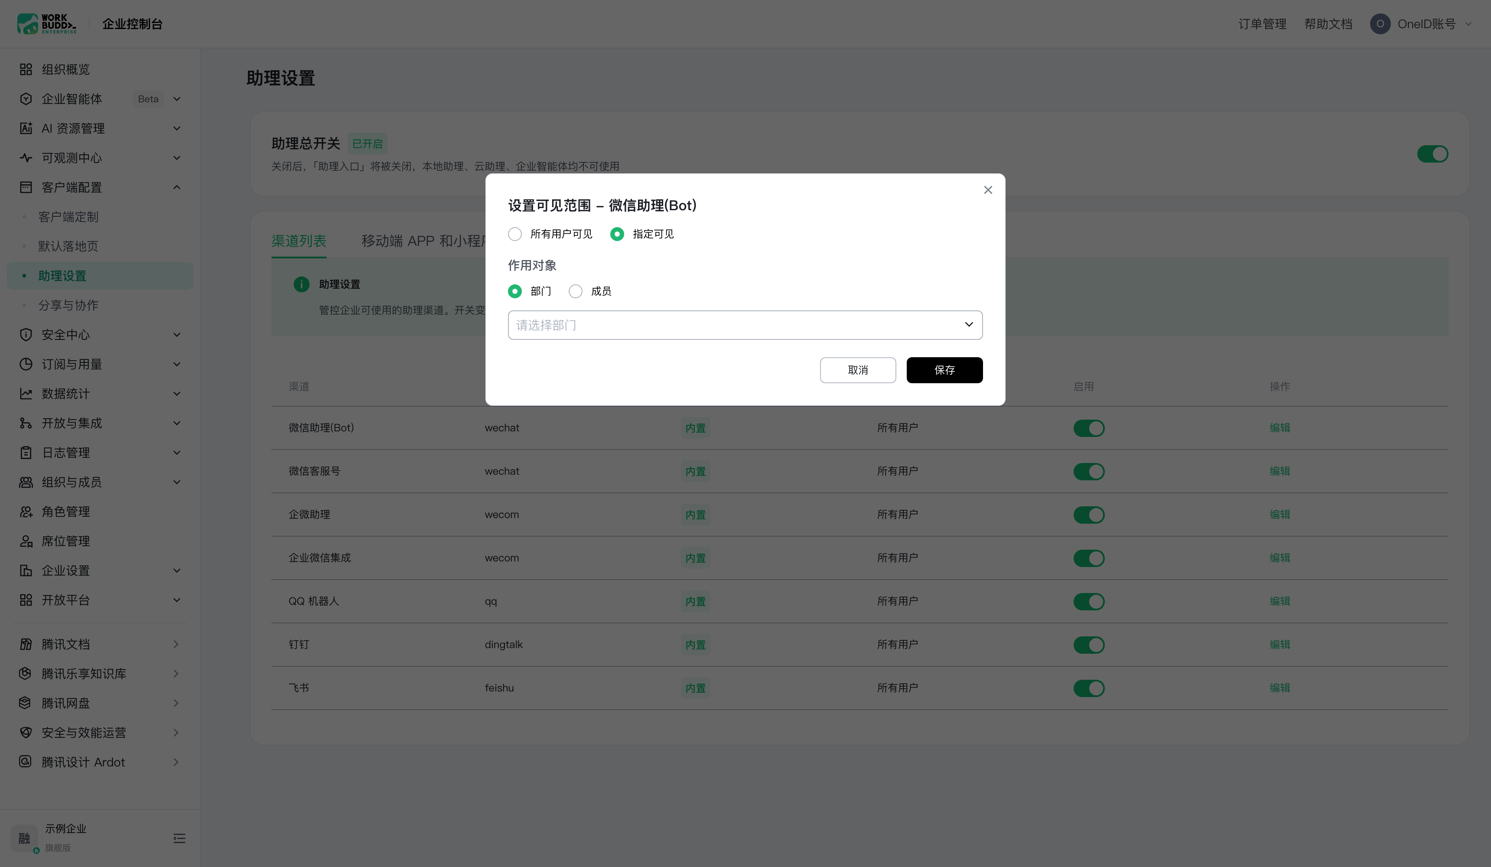1491x867 pixels.
Task: Click the 腾讯网盘 layers icon
Action: click(x=26, y=703)
